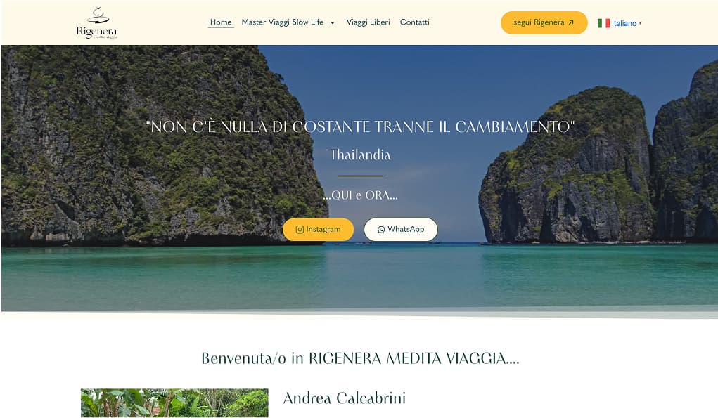The width and height of the screenshot is (718, 418).
Task: Click the Rigenera logo in the header
Action: 96,22
